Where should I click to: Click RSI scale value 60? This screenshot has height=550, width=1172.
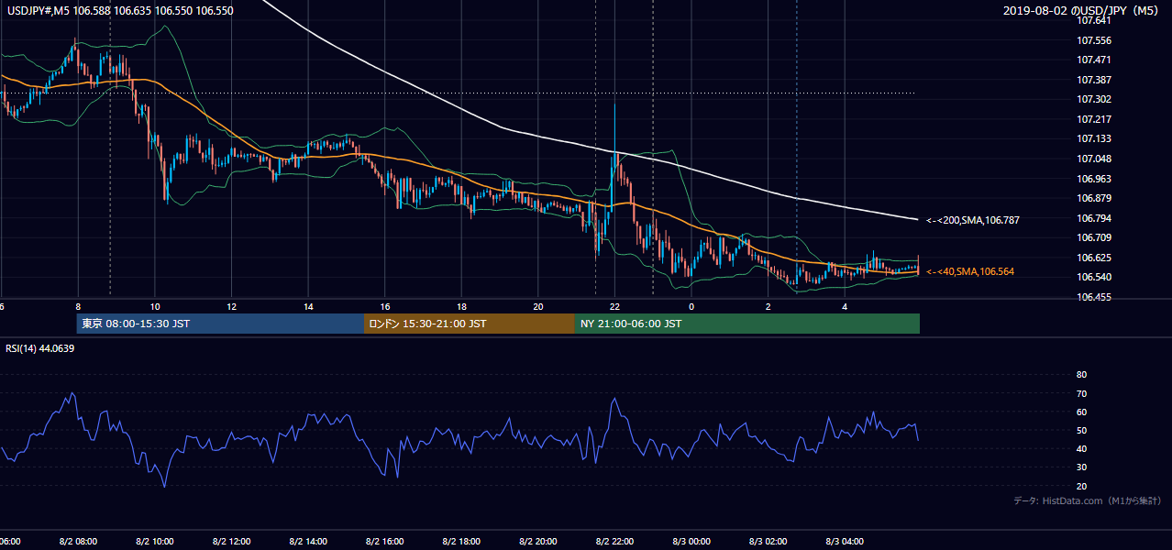pyautogui.click(x=1081, y=412)
